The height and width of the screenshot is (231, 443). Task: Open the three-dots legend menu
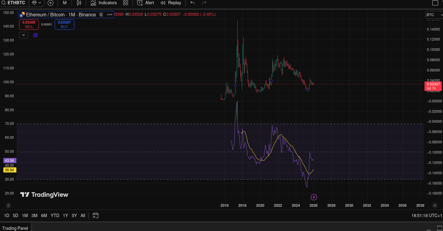[110, 15]
